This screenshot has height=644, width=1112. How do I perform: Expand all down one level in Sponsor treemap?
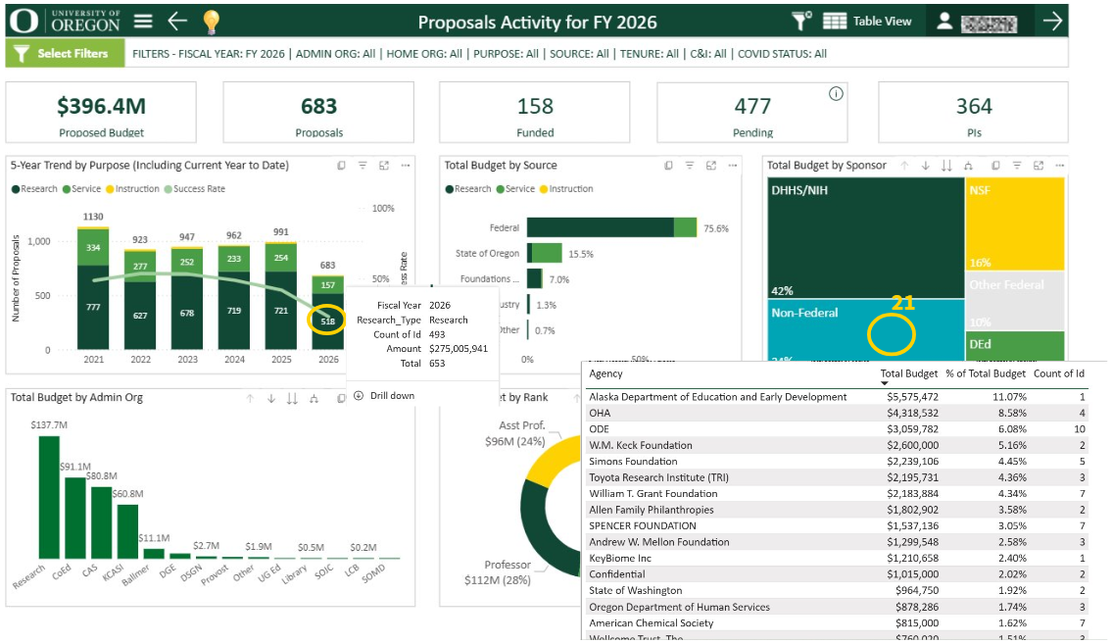(968, 166)
